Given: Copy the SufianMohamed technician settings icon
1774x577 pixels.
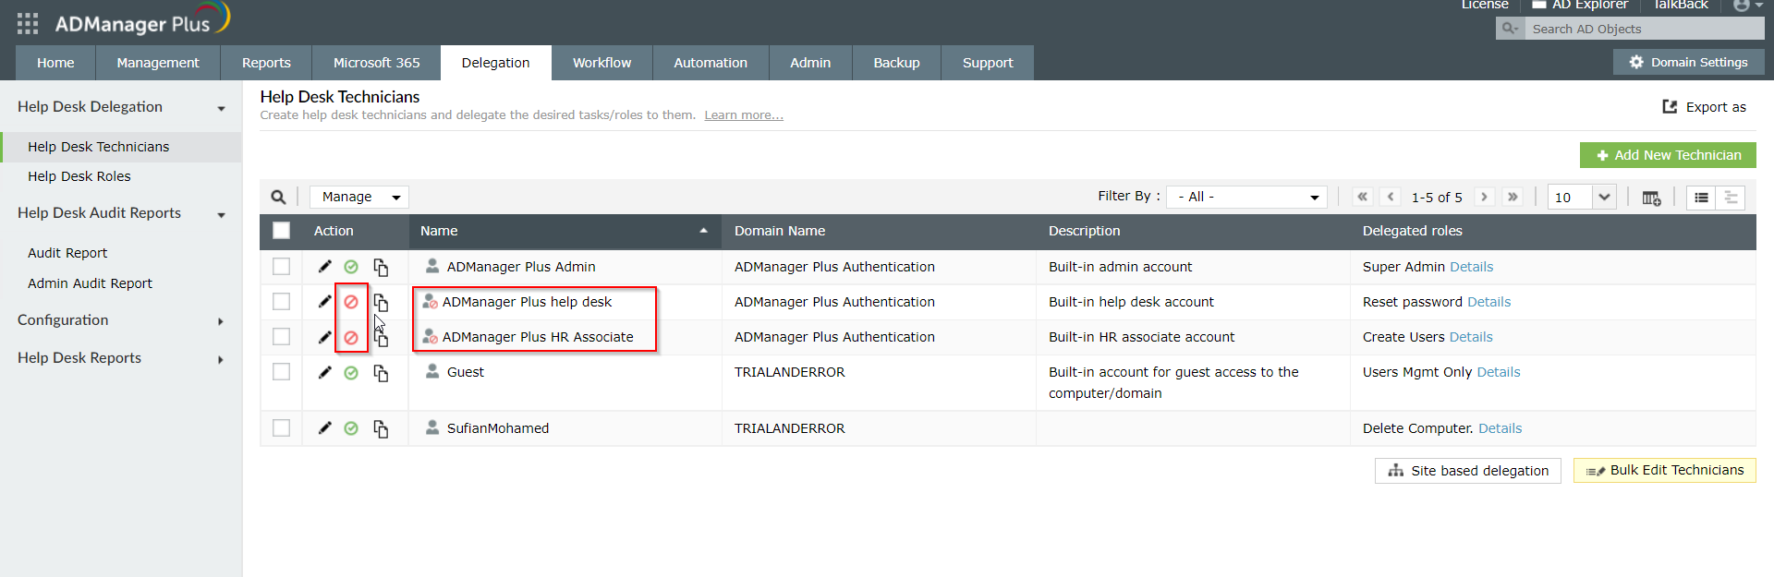Looking at the screenshot, I should (x=381, y=428).
